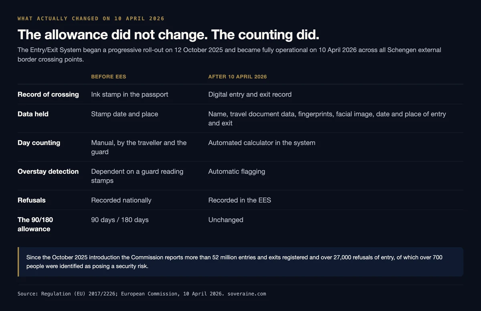The image size is (481, 311).
Task: Click the '90 days / 180 days' cell
Action: pyautogui.click(x=120, y=220)
